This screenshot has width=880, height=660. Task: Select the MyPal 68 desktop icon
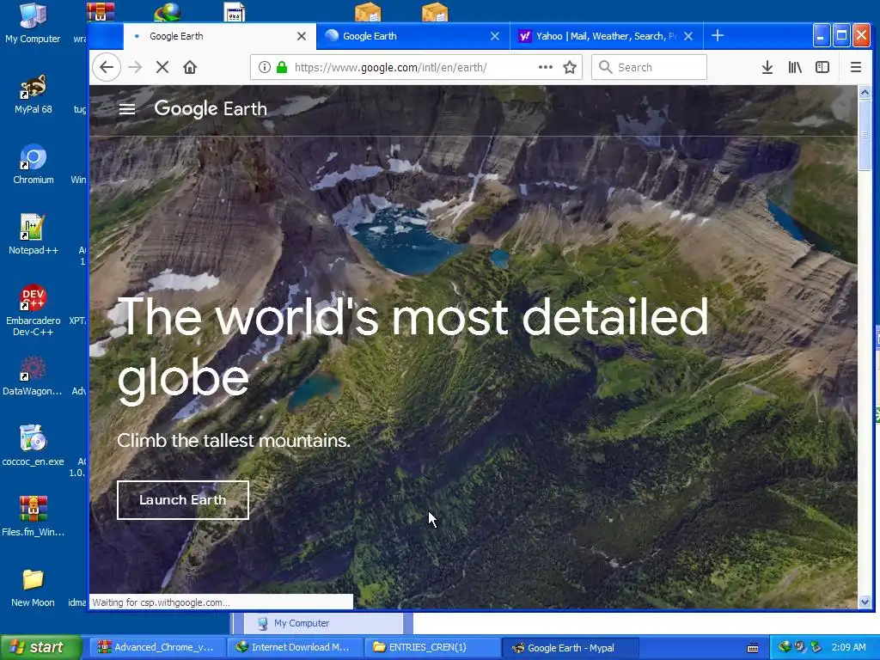pyautogui.click(x=34, y=95)
